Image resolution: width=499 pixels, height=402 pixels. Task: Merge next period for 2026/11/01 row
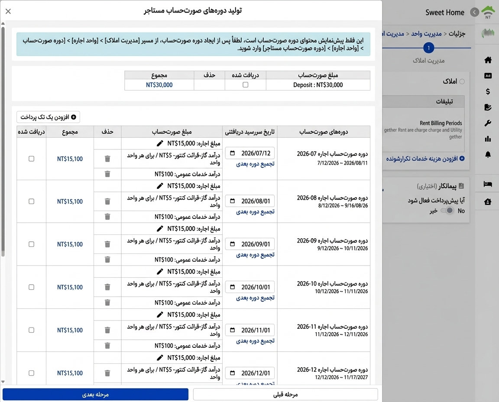point(255,341)
